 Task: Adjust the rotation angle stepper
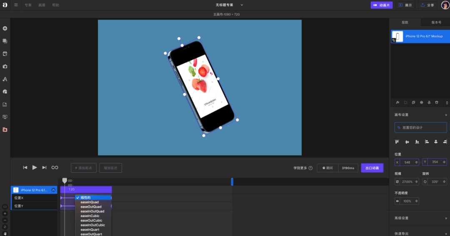pyautogui.click(x=444, y=181)
